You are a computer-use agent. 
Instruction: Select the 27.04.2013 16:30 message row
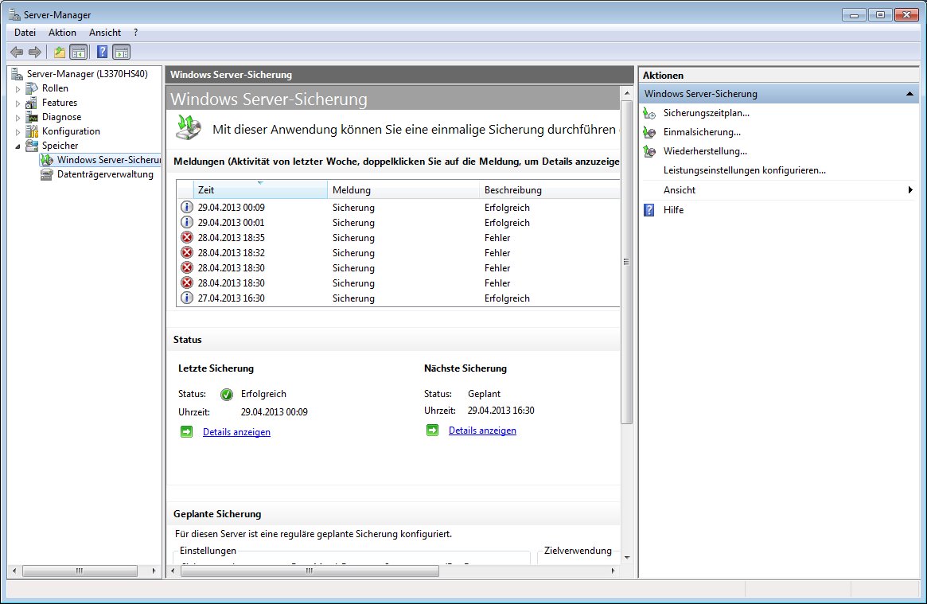point(399,298)
